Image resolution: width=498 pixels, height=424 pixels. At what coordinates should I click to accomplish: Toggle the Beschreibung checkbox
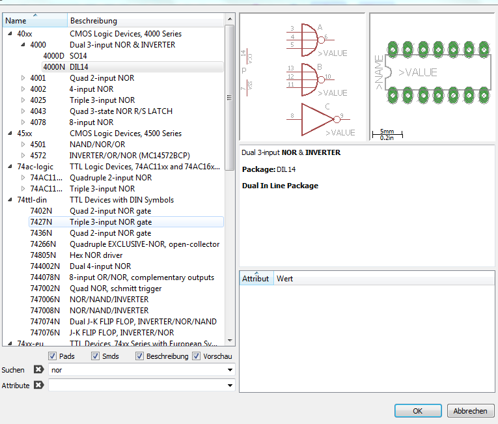pos(139,356)
